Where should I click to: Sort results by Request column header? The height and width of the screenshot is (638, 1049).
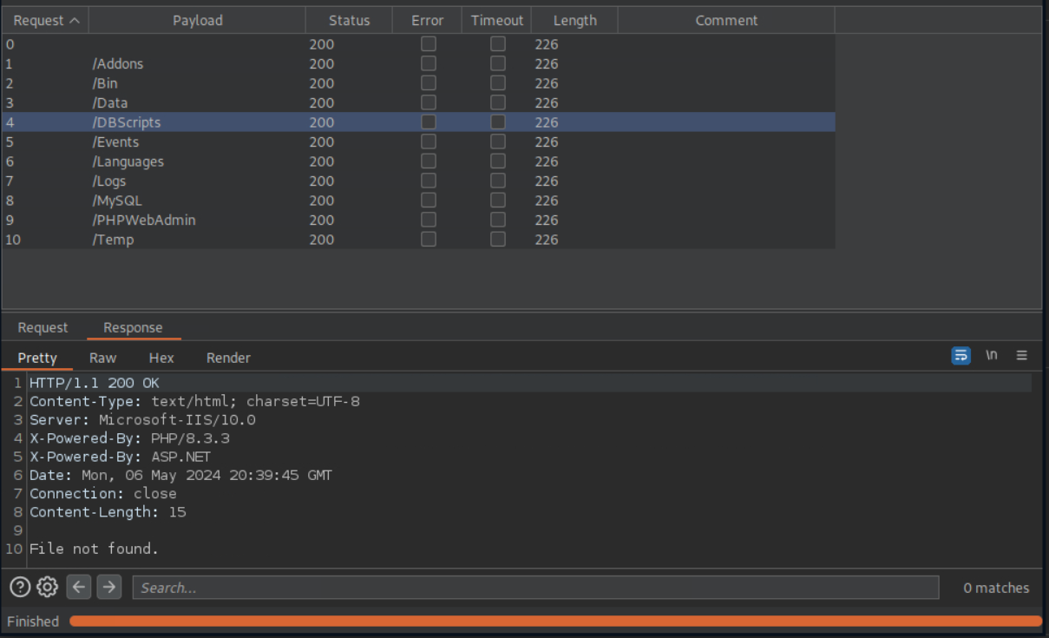tap(45, 20)
